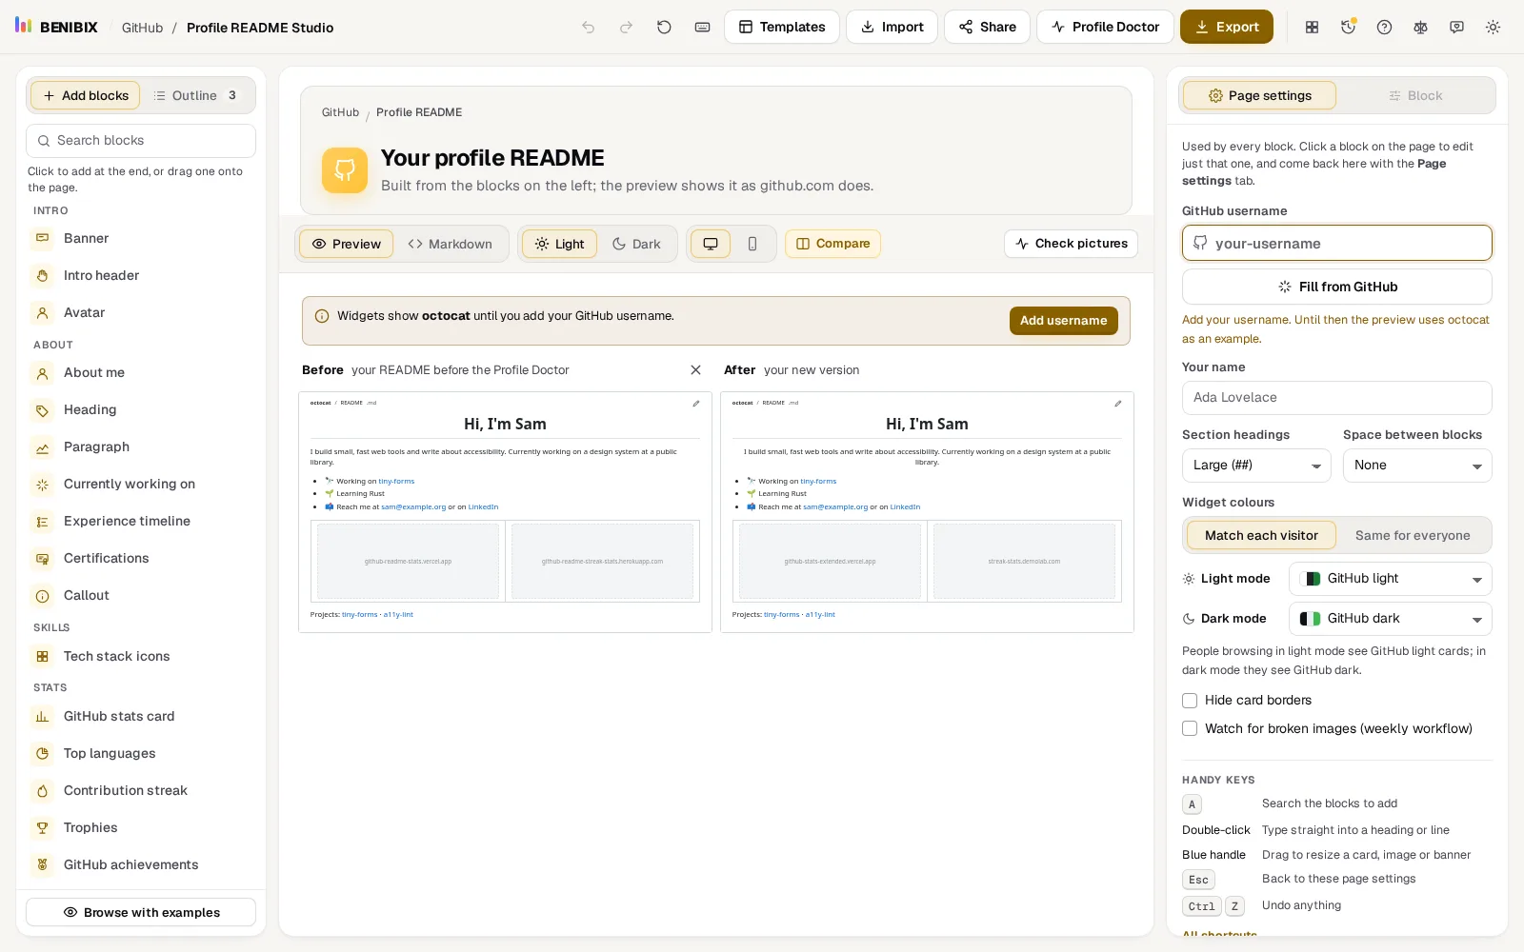
Task: Open the feedback chat bubble icon
Action: coord(1456,28)
